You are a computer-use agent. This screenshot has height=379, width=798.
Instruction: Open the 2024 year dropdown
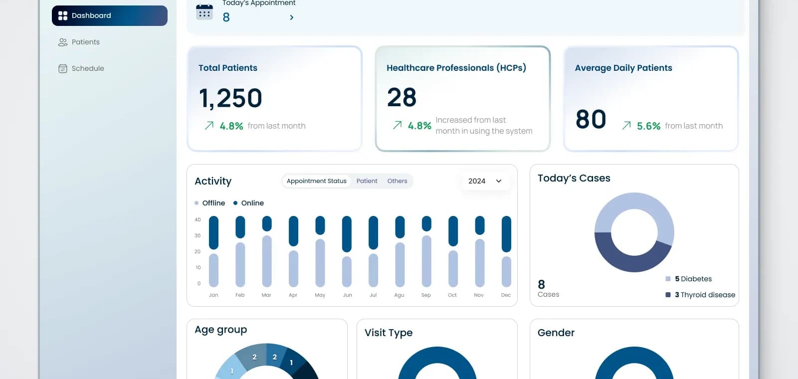point(485,181)
